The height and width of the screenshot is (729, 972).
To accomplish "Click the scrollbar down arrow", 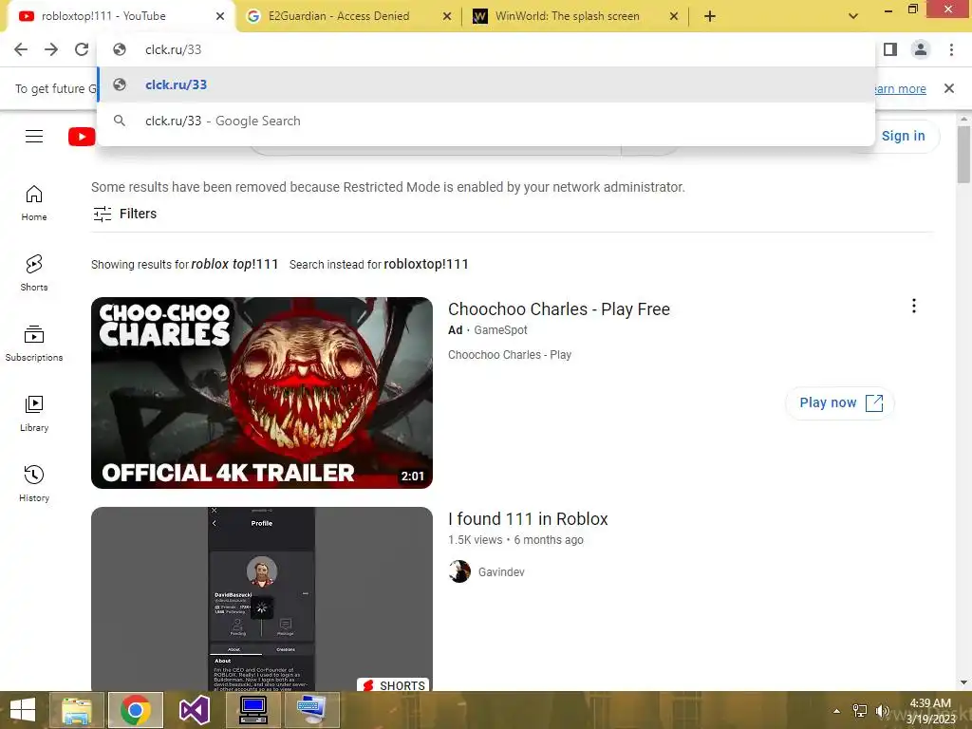I will (963, 682).
